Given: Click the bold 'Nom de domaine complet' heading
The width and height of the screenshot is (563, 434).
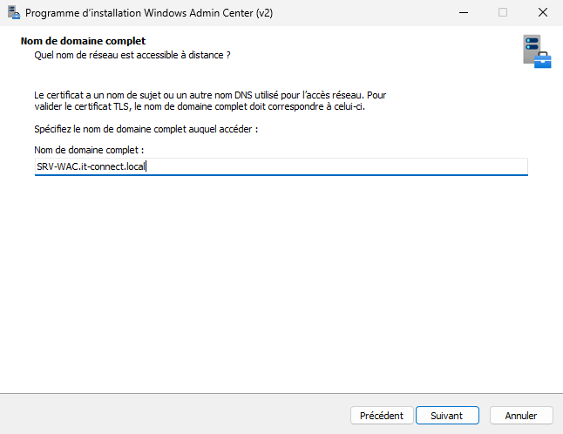Looking at the screenshot, I should tap(83, 41).
